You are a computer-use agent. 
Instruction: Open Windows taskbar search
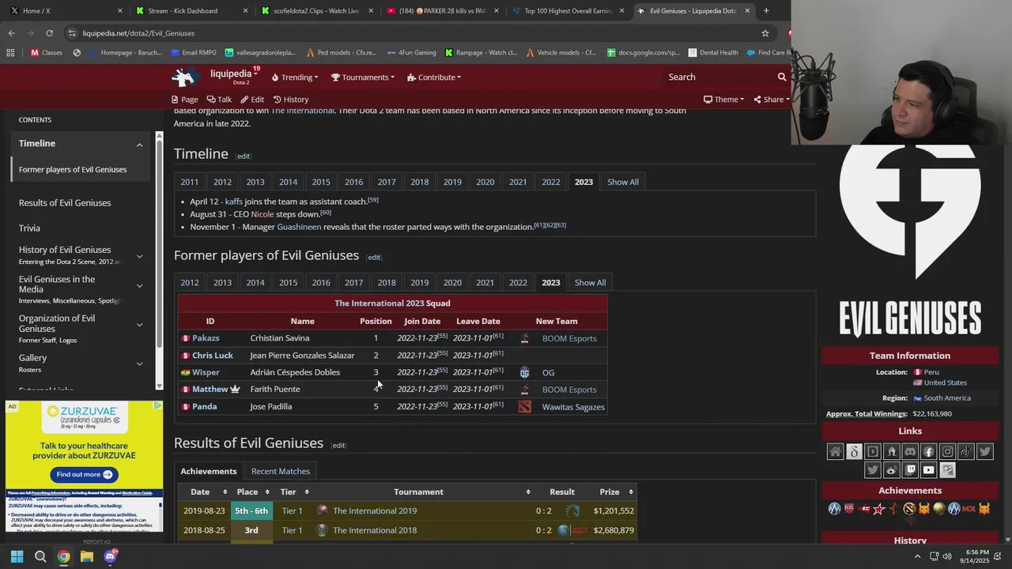point(40,556)
